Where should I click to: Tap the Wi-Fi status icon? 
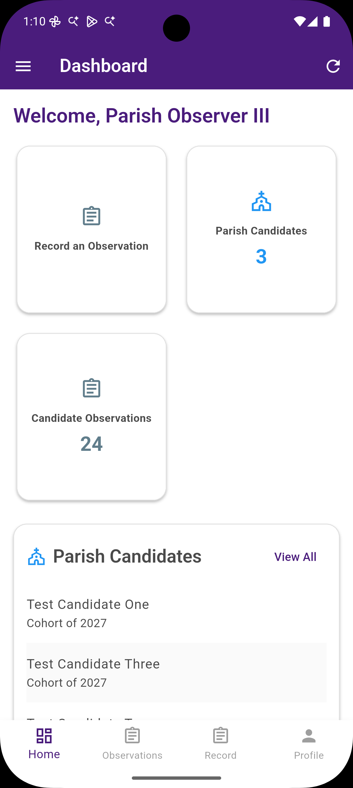299,22
